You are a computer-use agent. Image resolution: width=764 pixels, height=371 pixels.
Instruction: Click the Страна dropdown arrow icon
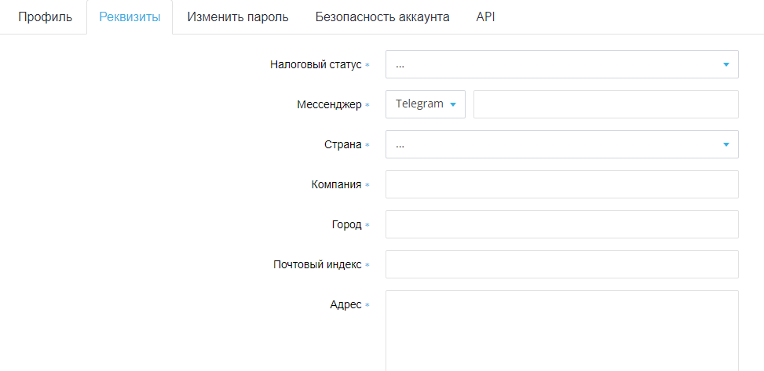pos(726,144)
